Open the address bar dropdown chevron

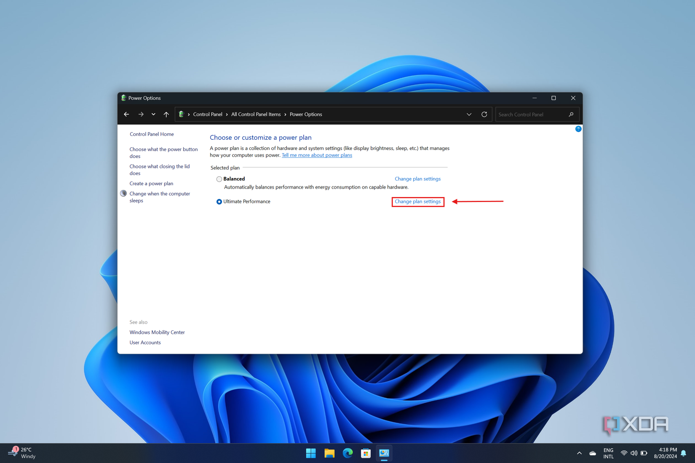point(469,114)
